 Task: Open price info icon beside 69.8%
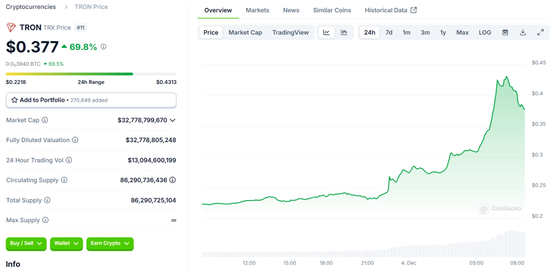click(104, 46)
